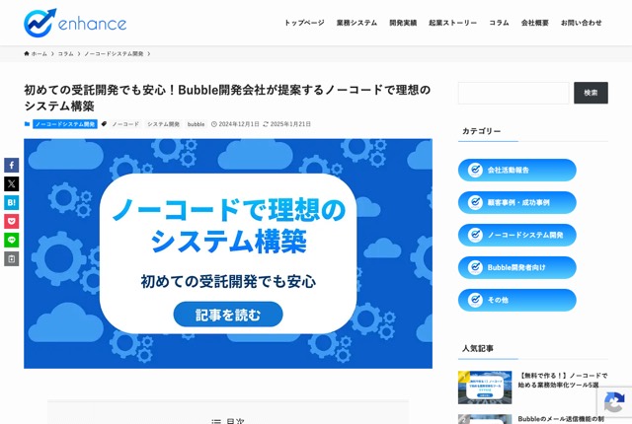Open ノーコードシステム開発 sidebar category
632x424 pixels.
(517, 235)
